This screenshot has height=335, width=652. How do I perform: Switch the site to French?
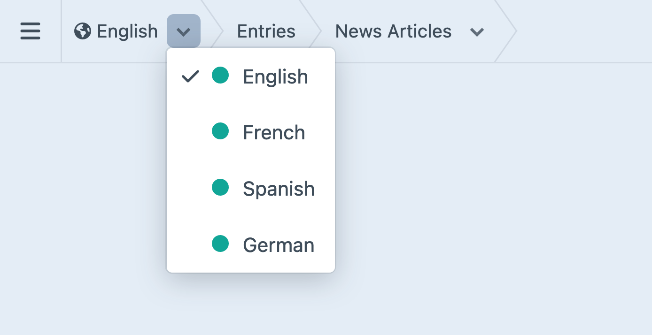274,133
